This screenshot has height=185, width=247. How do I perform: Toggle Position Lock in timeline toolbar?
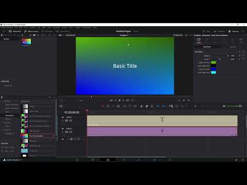(152, 106)
